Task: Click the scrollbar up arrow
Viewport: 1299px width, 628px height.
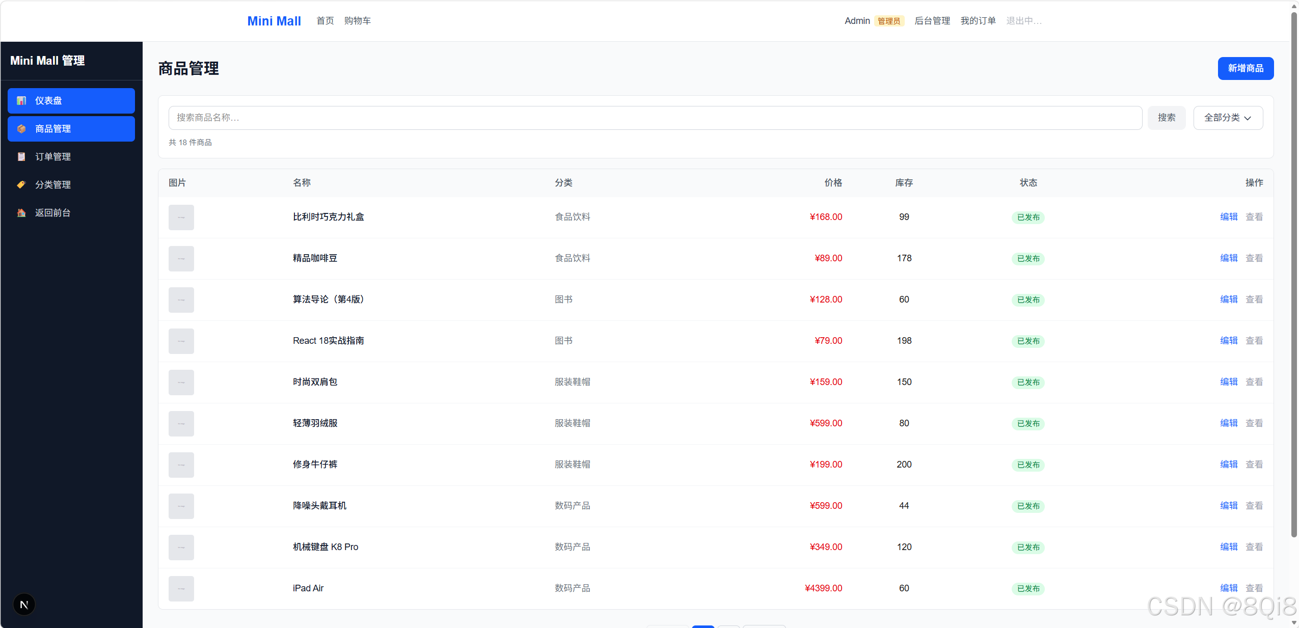Action: click(x=1294, y=6)
